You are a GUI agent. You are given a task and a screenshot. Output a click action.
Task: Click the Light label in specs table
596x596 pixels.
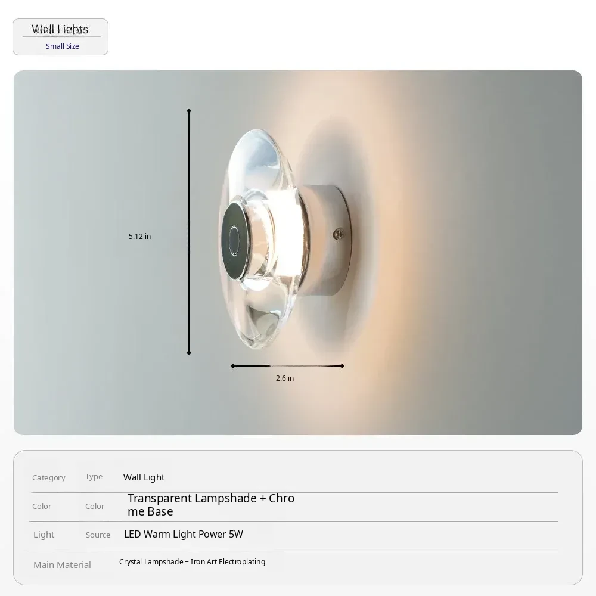[44, 535]
